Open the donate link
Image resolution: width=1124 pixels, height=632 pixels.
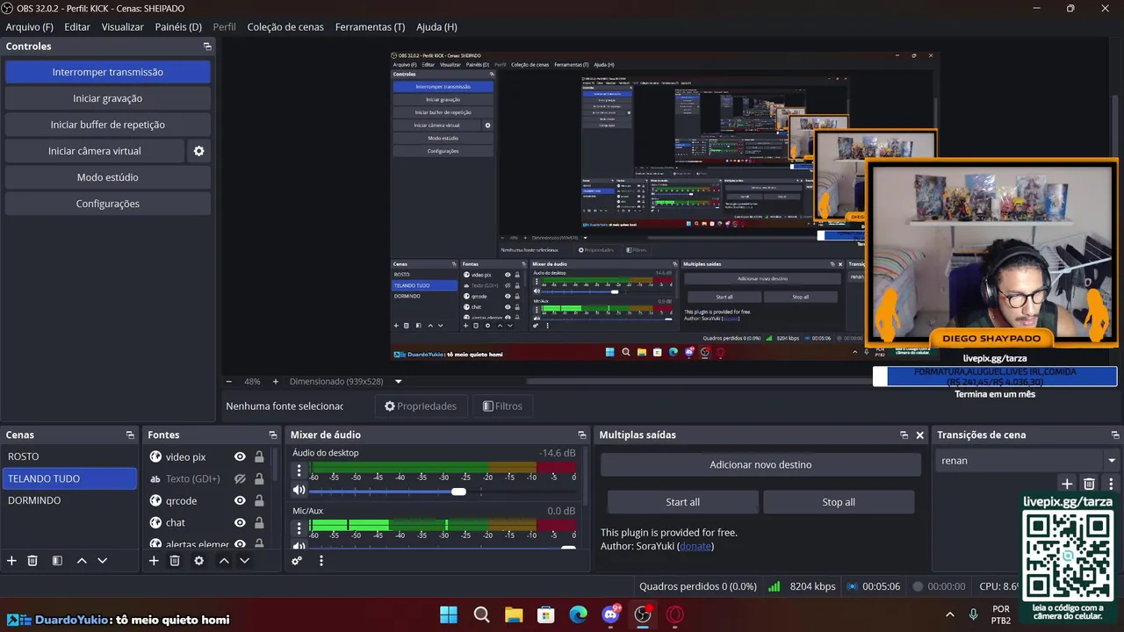tap(695, 546)
